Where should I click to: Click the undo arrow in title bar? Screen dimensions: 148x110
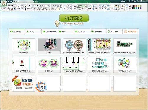point(8,2)
